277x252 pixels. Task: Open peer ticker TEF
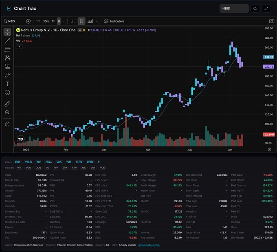pos(39,162)
